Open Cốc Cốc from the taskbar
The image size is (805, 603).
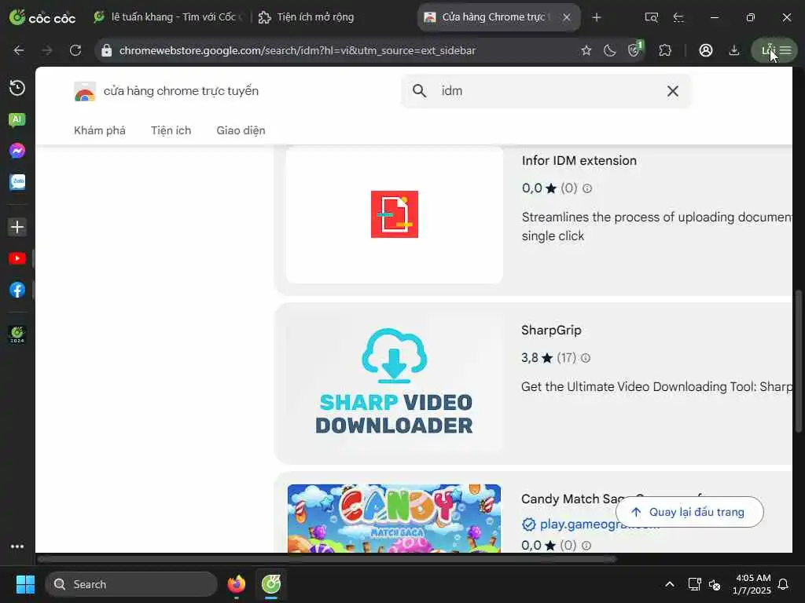tap(271, 584)
